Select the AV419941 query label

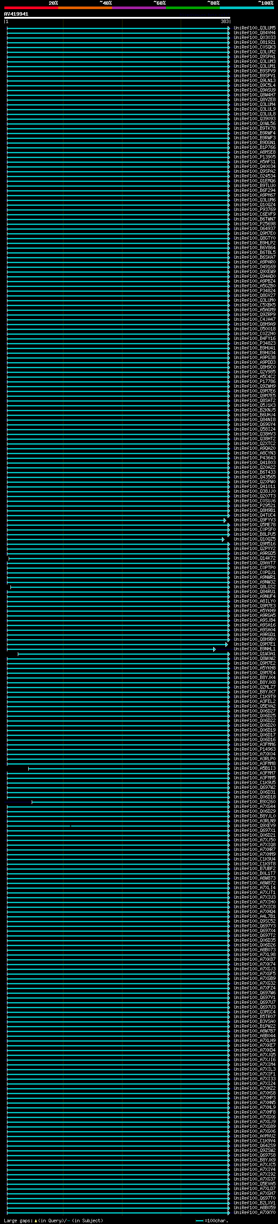(x=16, y=14)
